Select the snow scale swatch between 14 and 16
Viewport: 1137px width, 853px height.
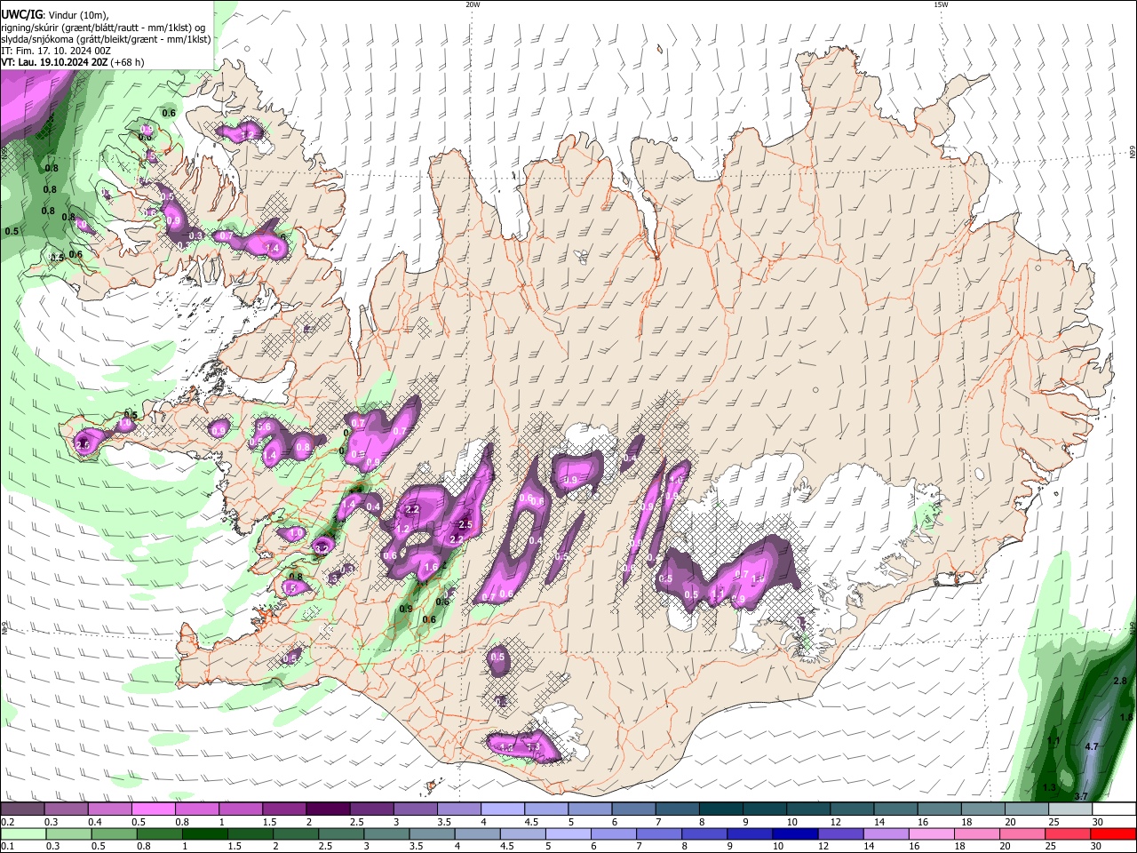[x=895, y=809]
